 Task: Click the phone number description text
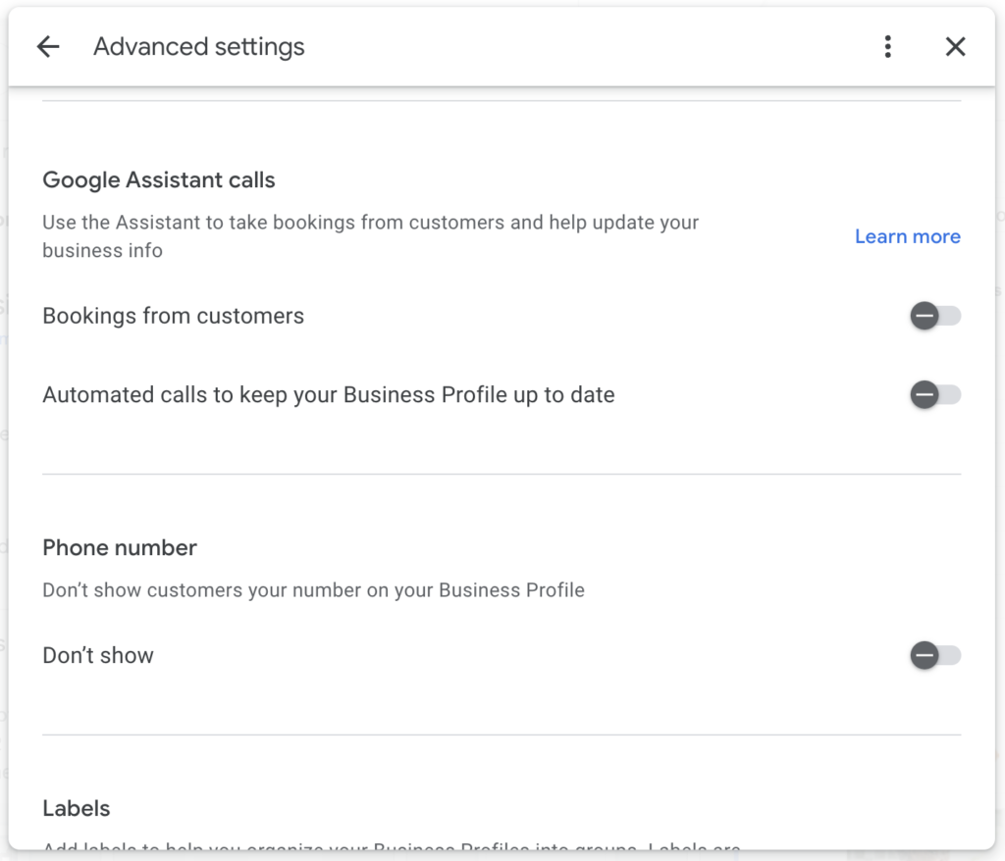(313, 590)
